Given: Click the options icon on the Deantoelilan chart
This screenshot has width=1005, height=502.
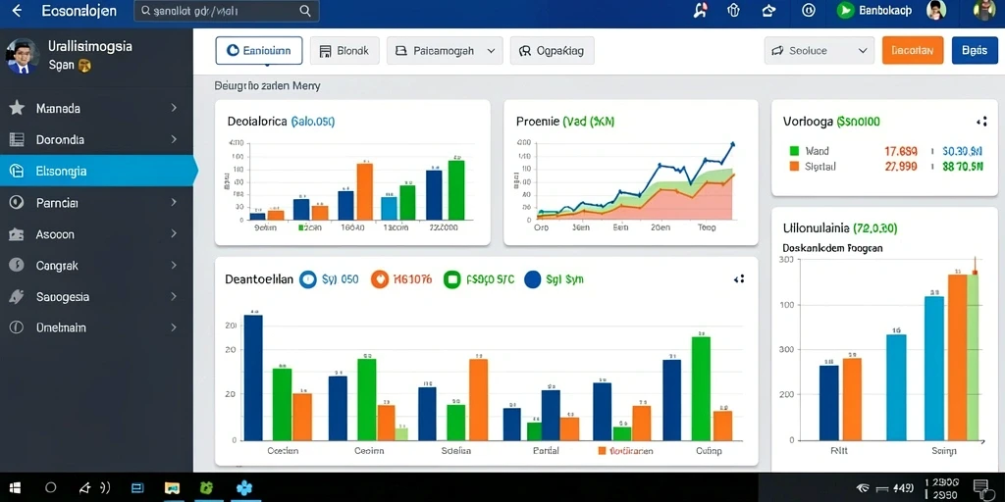Looking at the screenshot, I should point(739,279).
